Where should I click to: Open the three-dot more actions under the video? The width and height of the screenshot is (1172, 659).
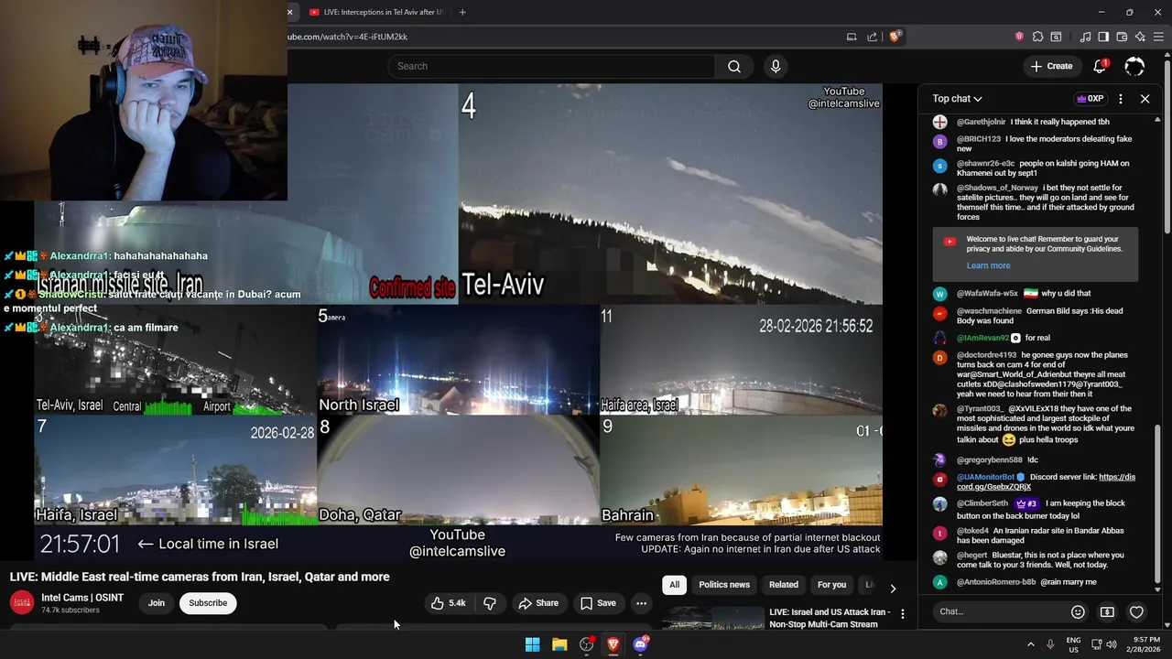[641, 603]
